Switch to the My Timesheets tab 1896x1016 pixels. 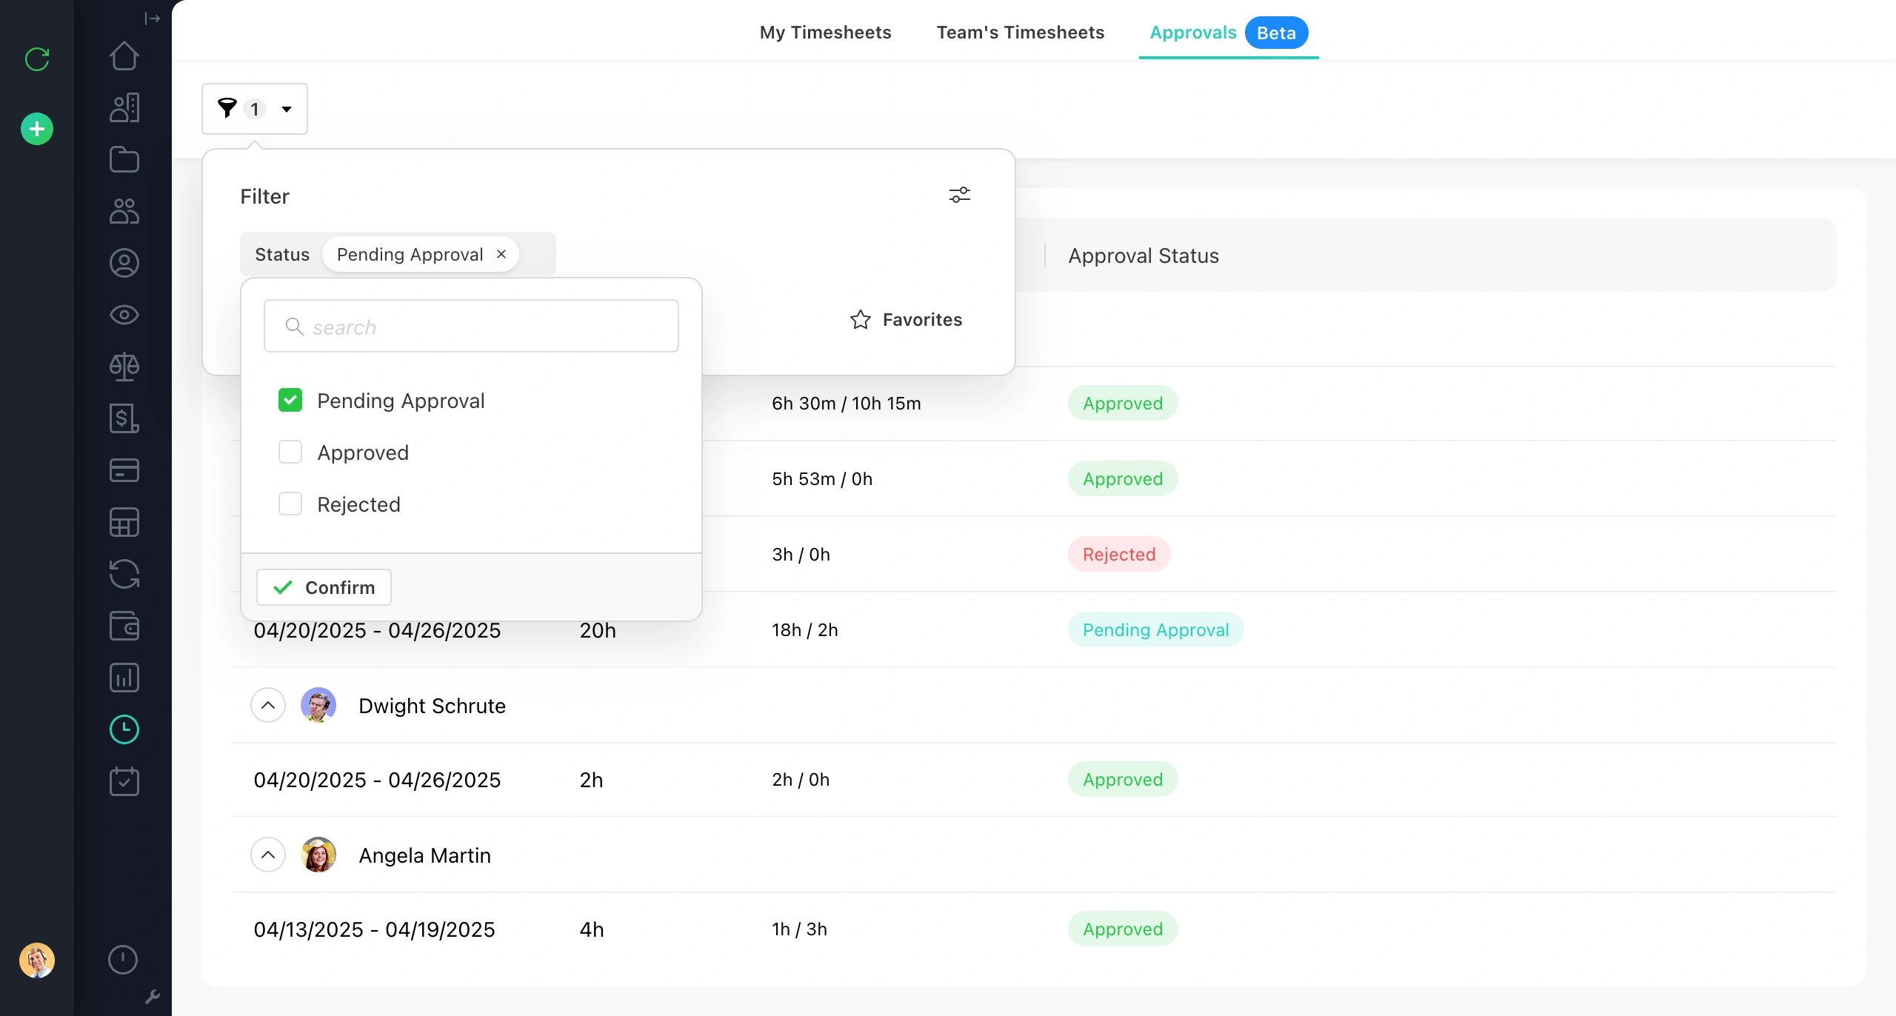pyautogui.click(x=825, y=33)
